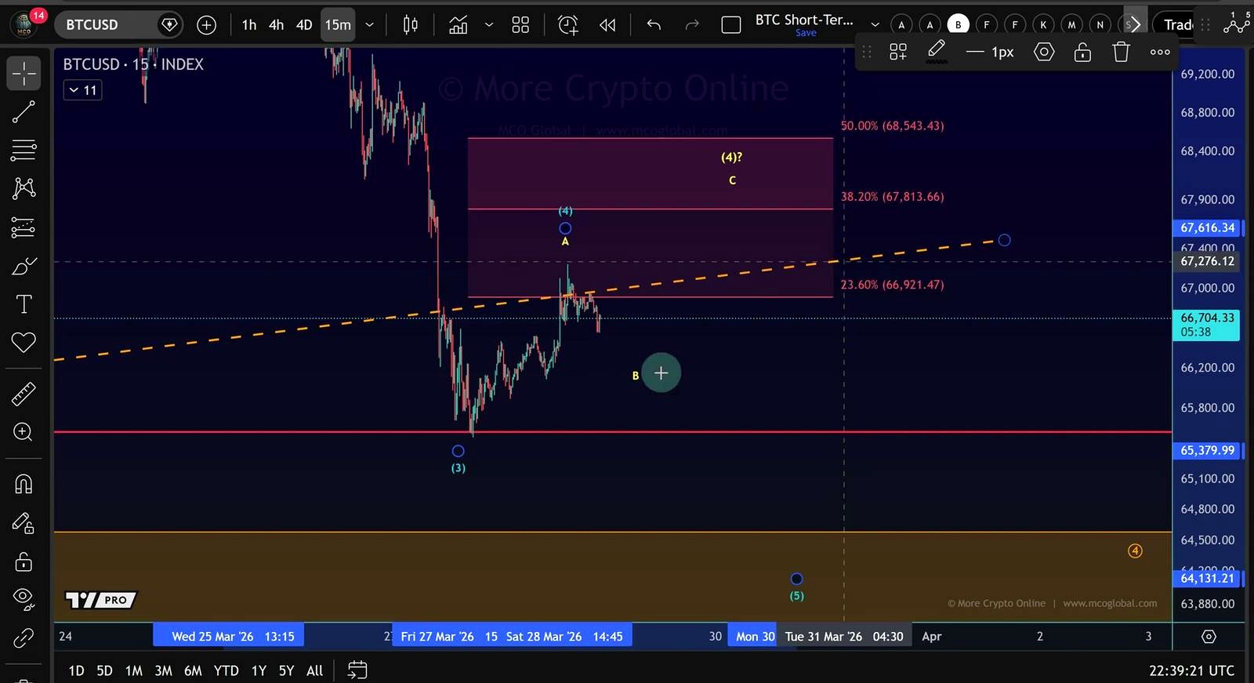Image resolution: width=1254 pixels, height=683 pixels.
Task: Start bar replay mode
Action: coord(607,25)
